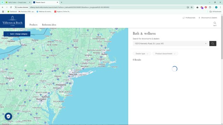Open the extension with purple badge
This screenshot has width=223, height=125.
click(x=202, y=7)
